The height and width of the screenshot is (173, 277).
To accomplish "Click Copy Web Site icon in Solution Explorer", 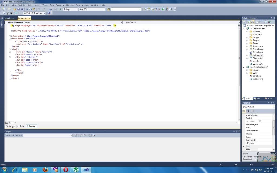I will 266,22.
